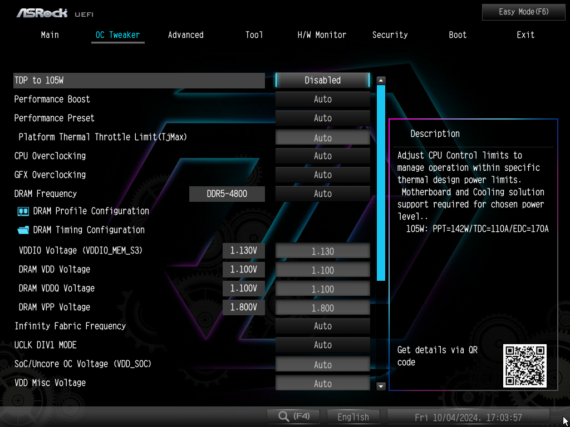This screenshot has height=427, width=570.
Task: Change the DRAM Frequency Auto option
Action: [x=322, y=194]
